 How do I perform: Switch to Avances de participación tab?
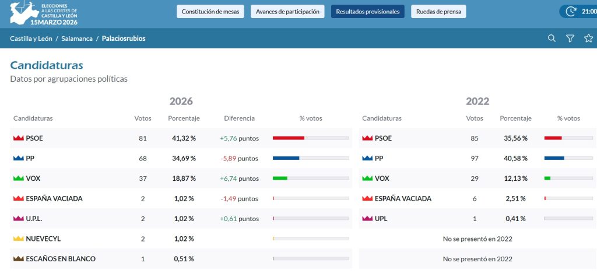tap(287, 12)
